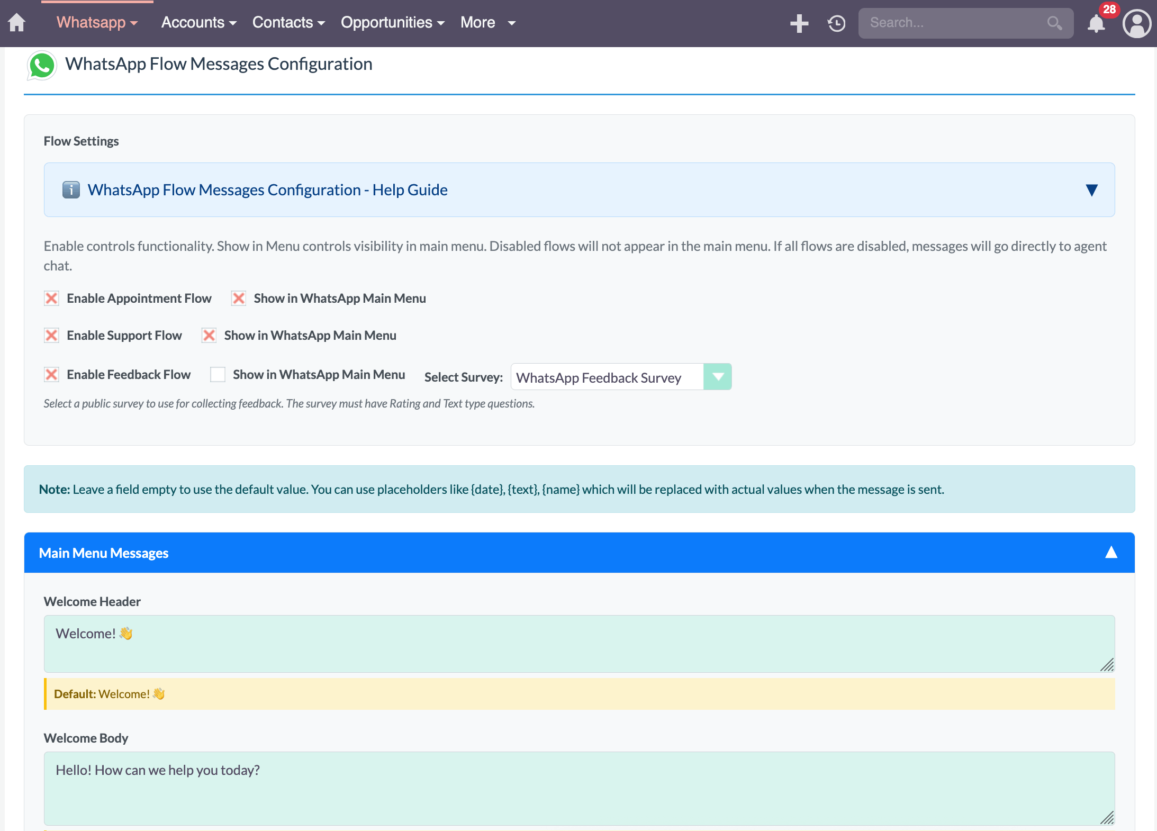Click the info icon on the Help Guide banner

pos(70,189)
